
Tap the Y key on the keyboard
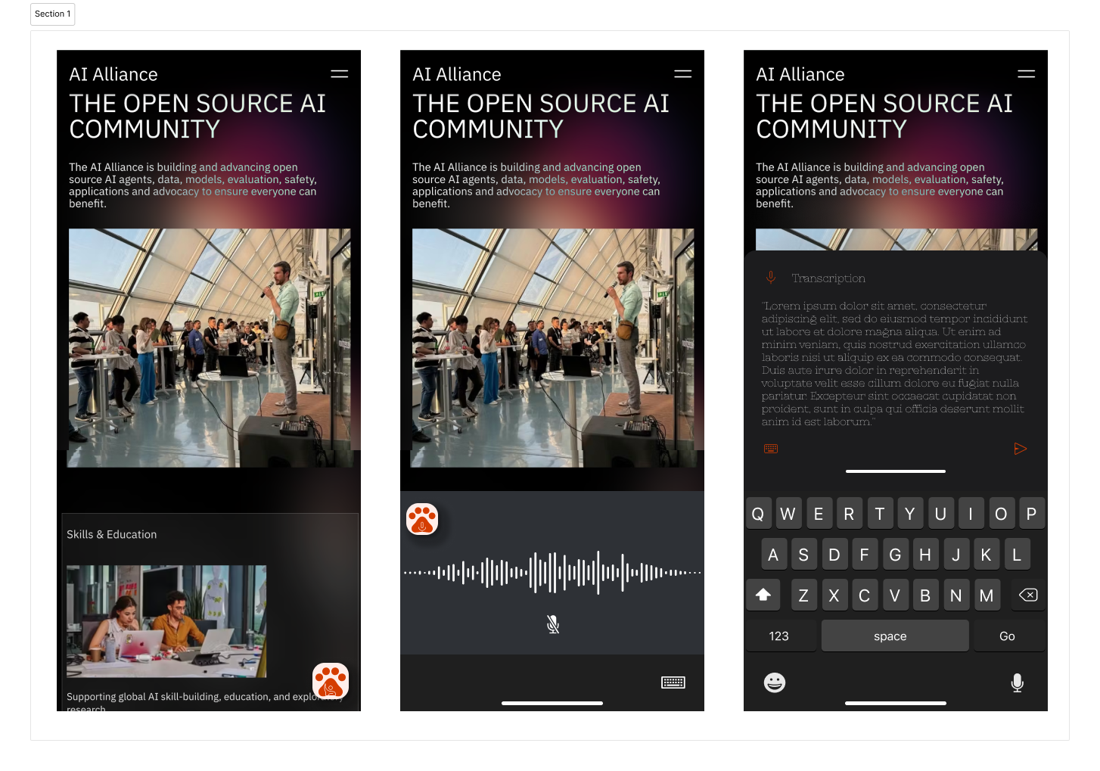tap(910, 514)
